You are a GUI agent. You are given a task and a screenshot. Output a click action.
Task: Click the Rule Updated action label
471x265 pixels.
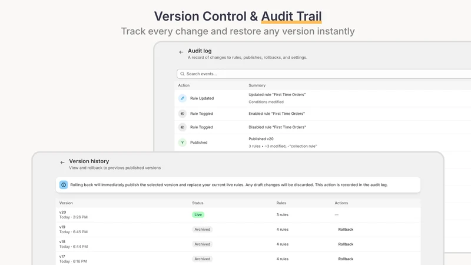(x=202, y=98)
